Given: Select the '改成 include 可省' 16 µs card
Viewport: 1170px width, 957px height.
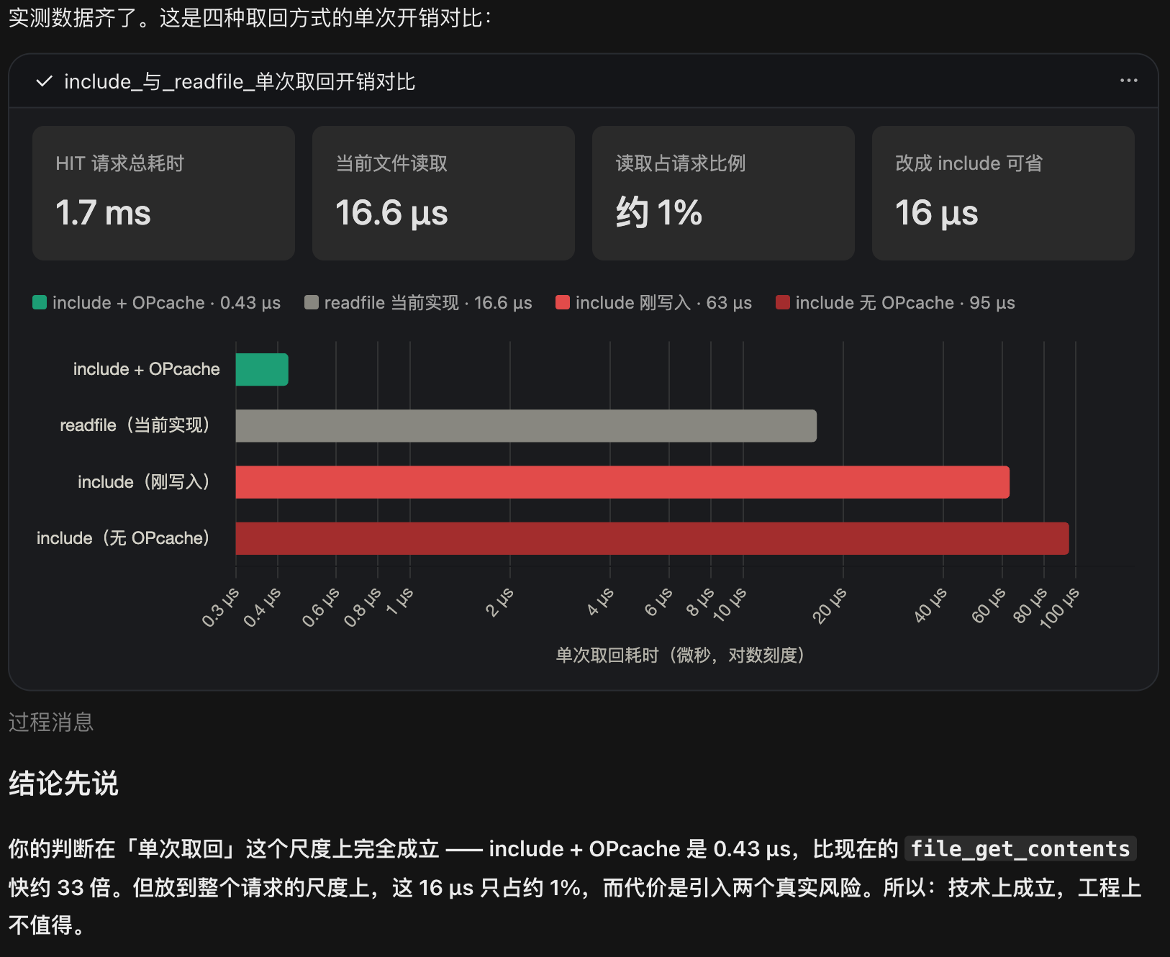Looking at the screenshot, I should pos(1003,193).
